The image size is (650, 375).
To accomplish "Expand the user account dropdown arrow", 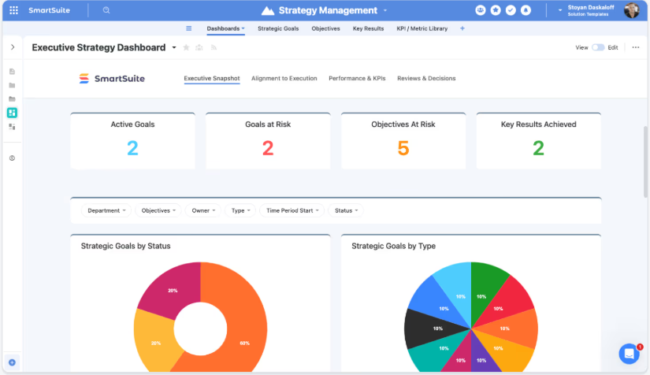I will click(560, 10).
